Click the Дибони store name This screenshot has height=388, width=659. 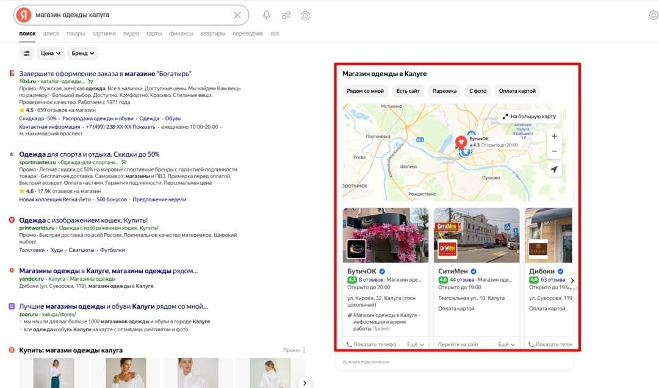coord(542,271)
